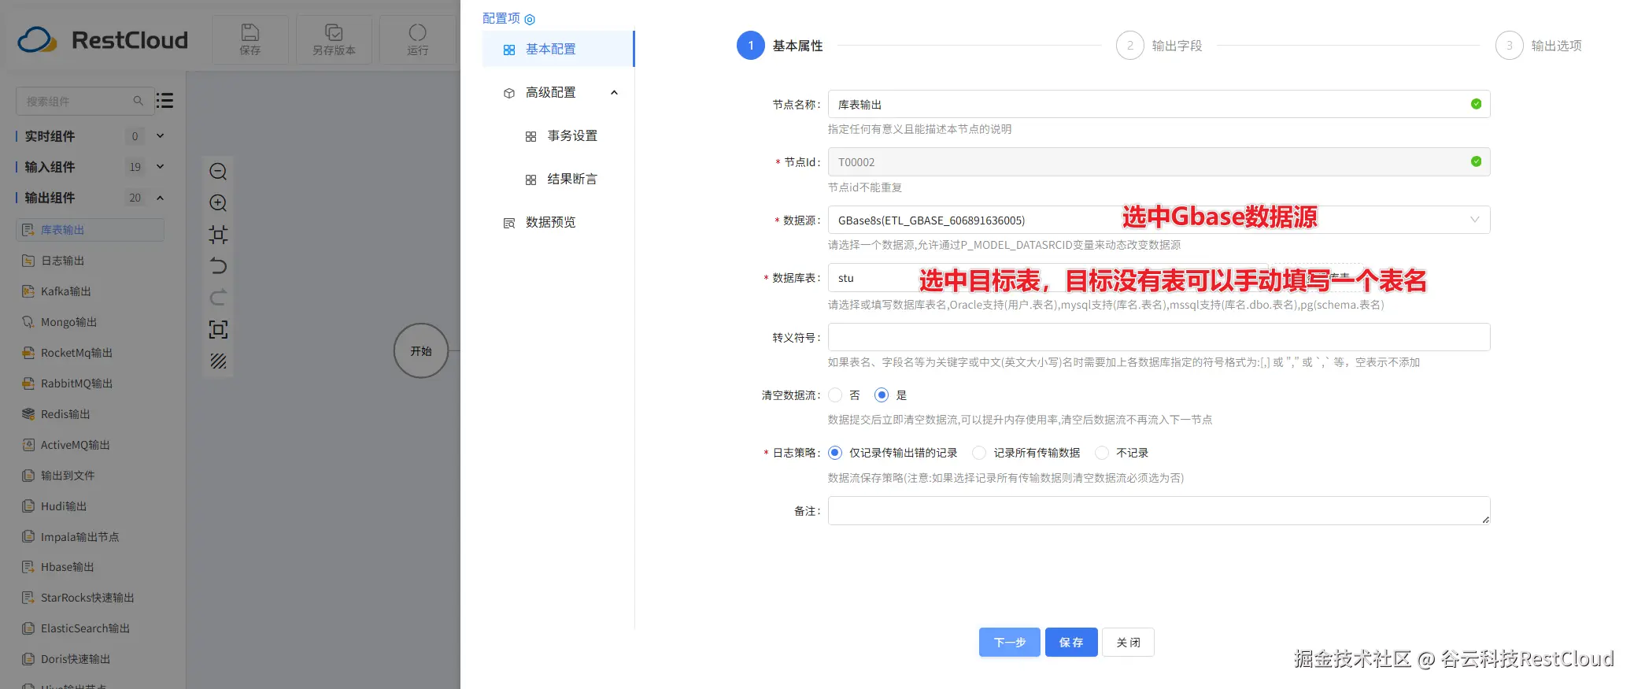
Task: Select the Doris快速输出 component
Action: tap(76, 659)
